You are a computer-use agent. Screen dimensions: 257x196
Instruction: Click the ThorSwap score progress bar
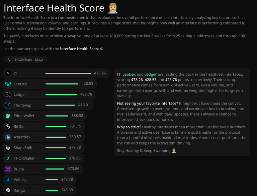[x=60, y=105]
